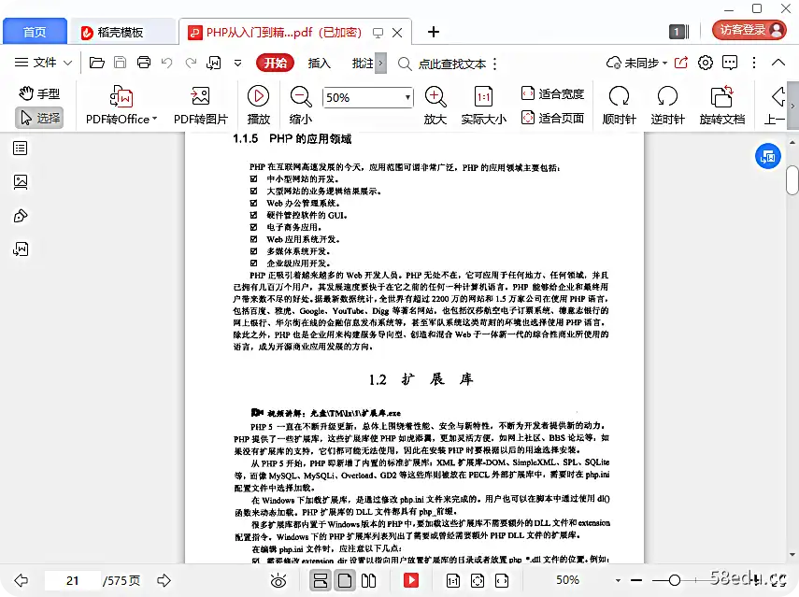Open the Docer templates tab

coord(121,32)
